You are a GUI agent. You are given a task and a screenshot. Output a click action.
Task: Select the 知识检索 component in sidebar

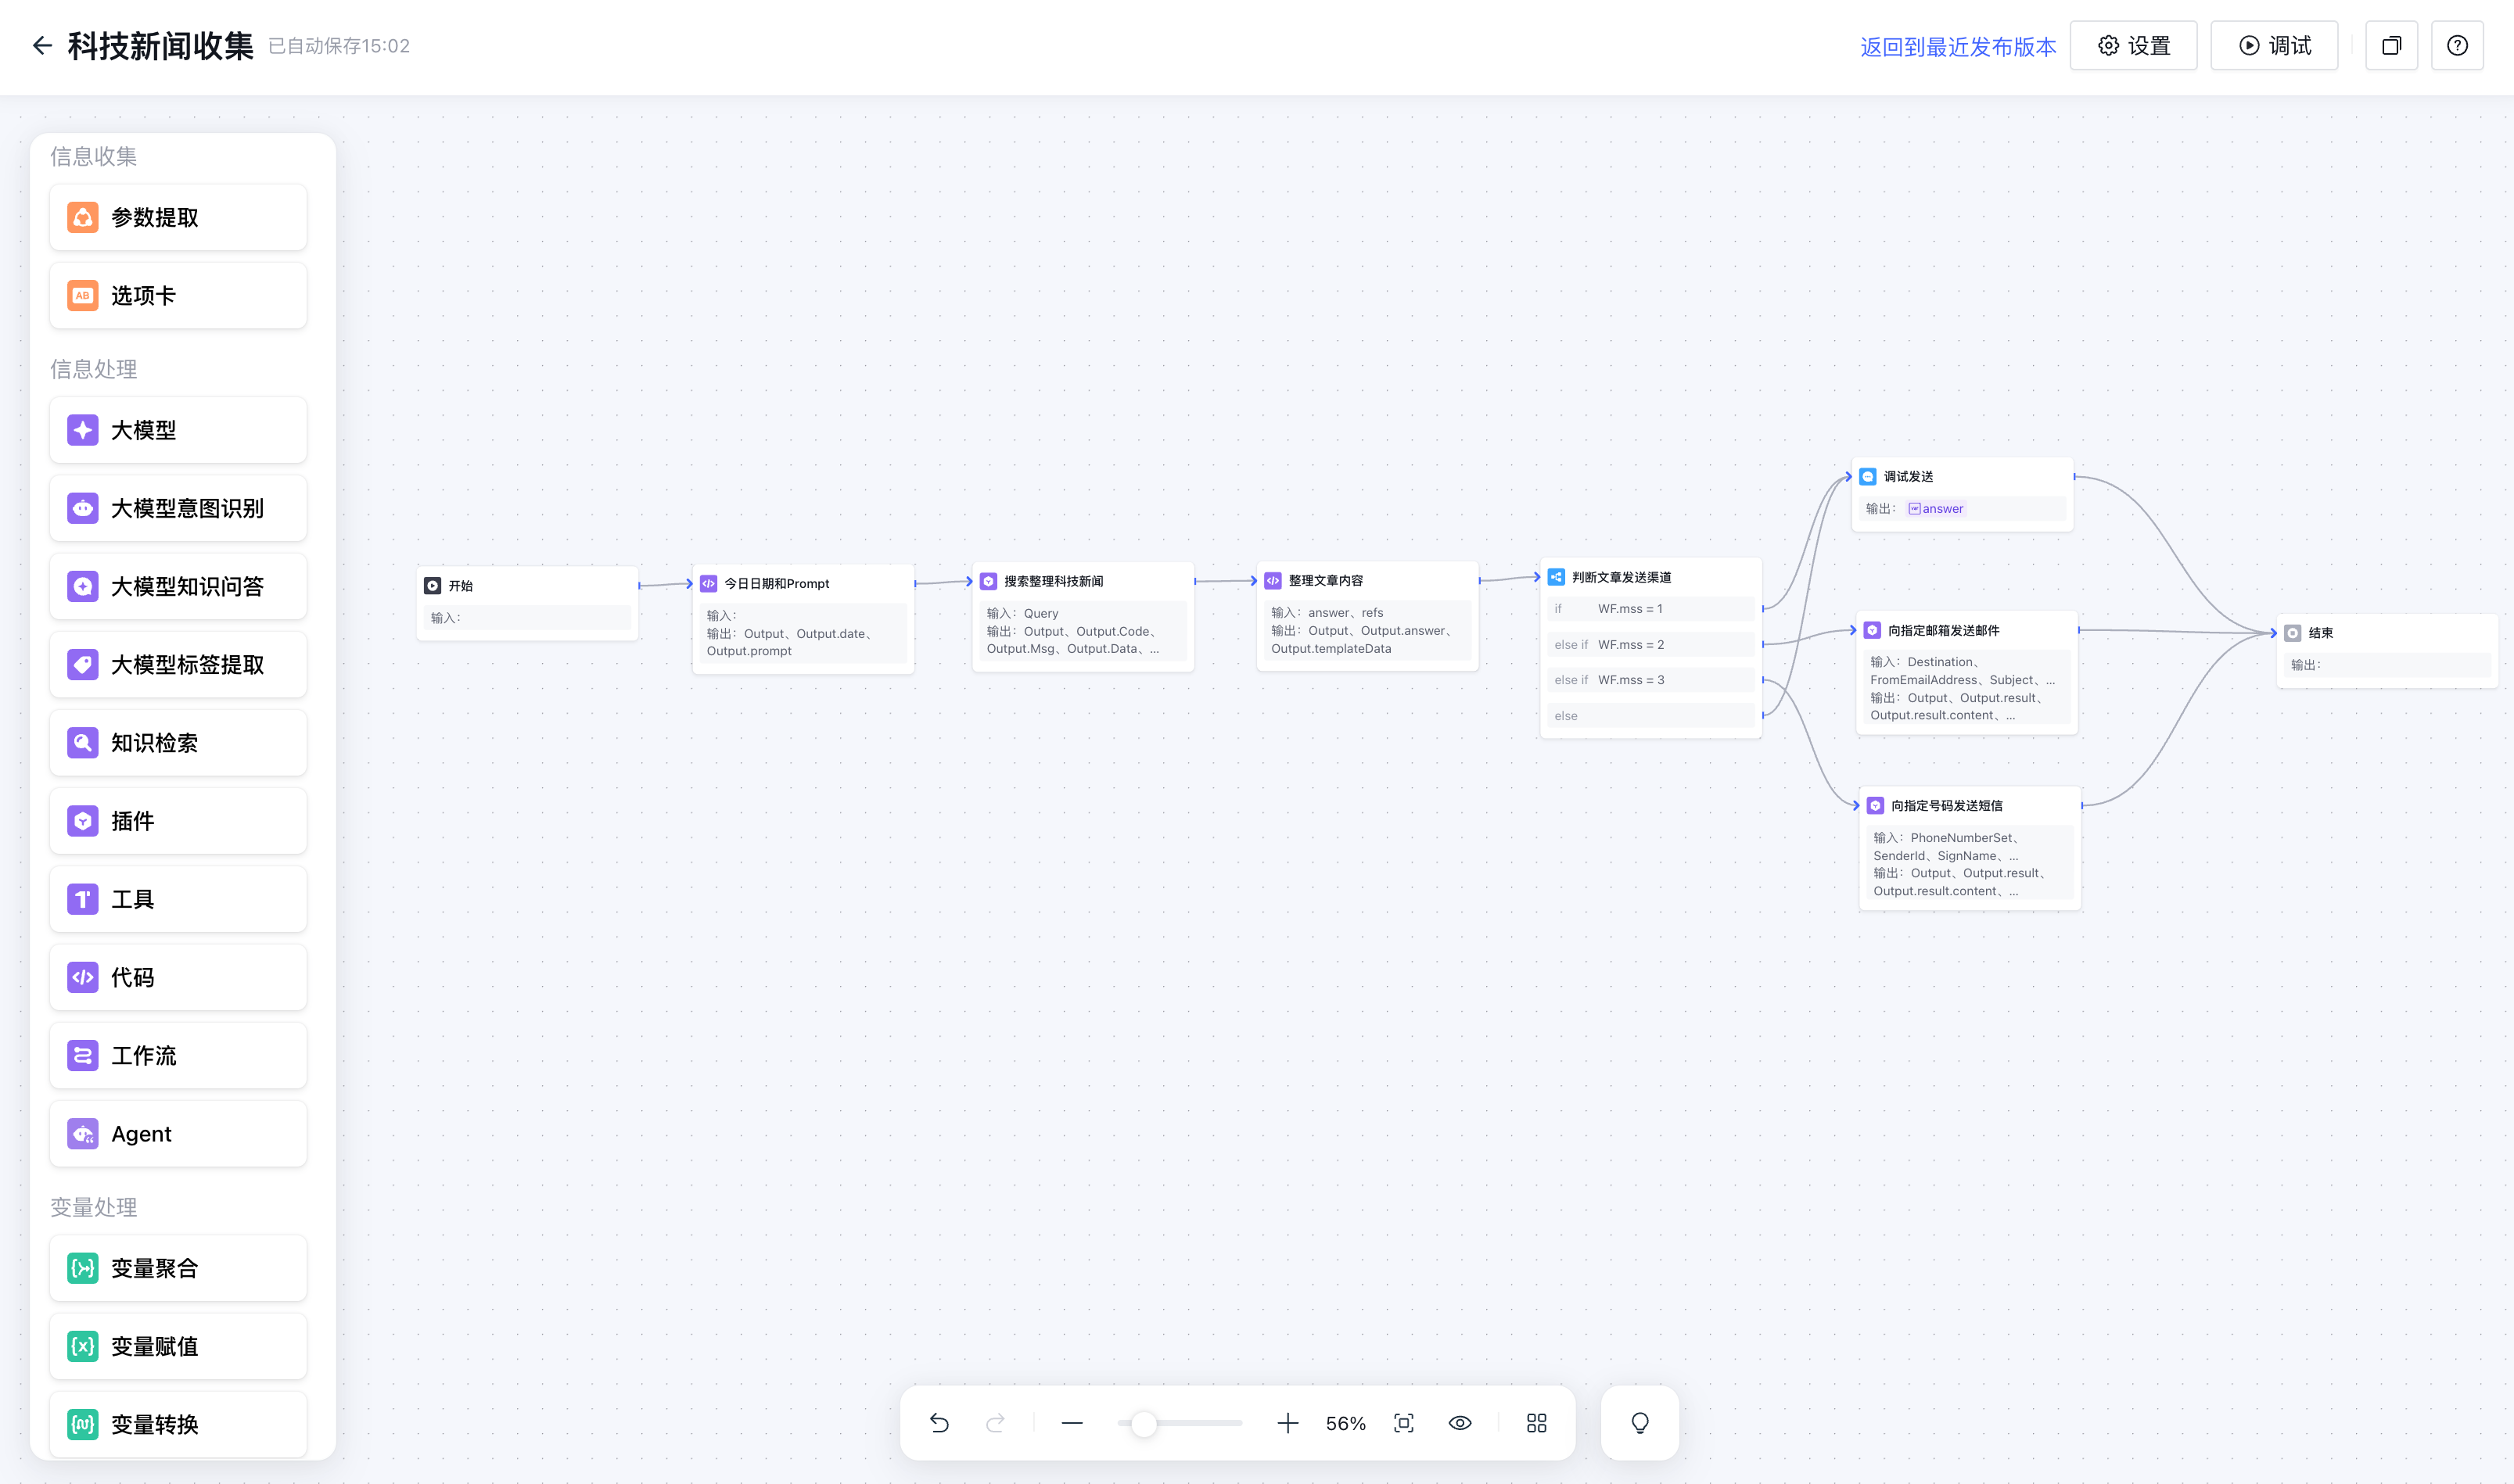(x=178, y=743)
